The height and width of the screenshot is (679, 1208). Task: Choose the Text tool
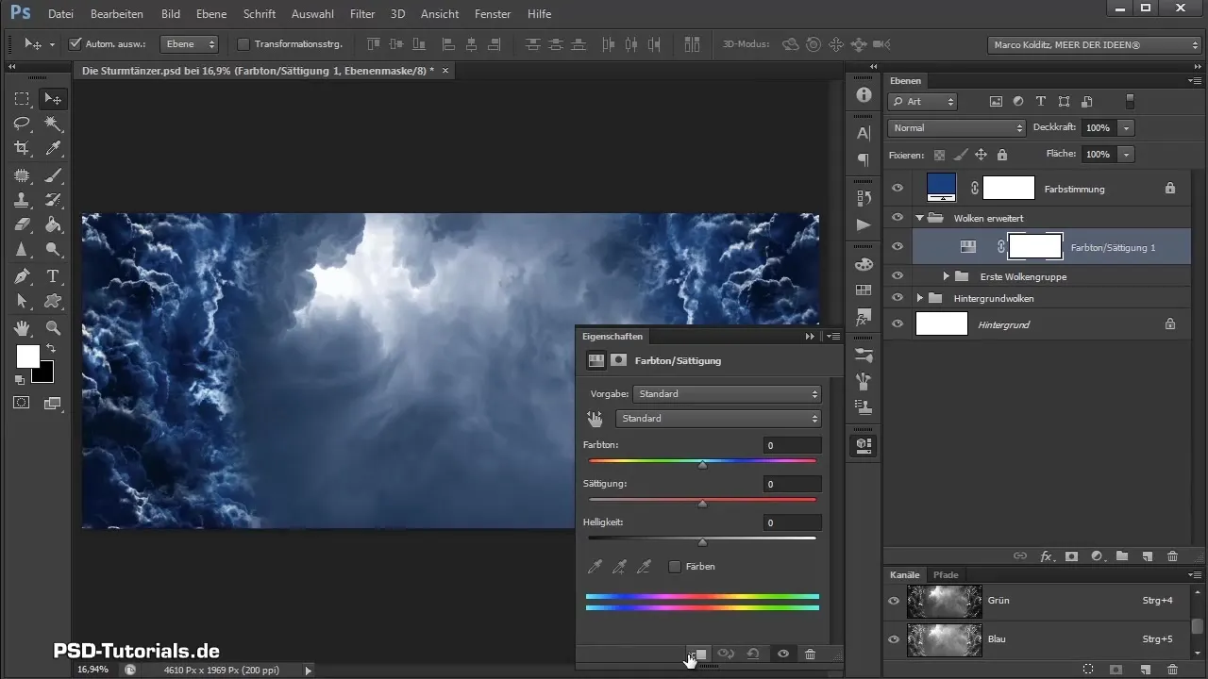tap(53, 276)
